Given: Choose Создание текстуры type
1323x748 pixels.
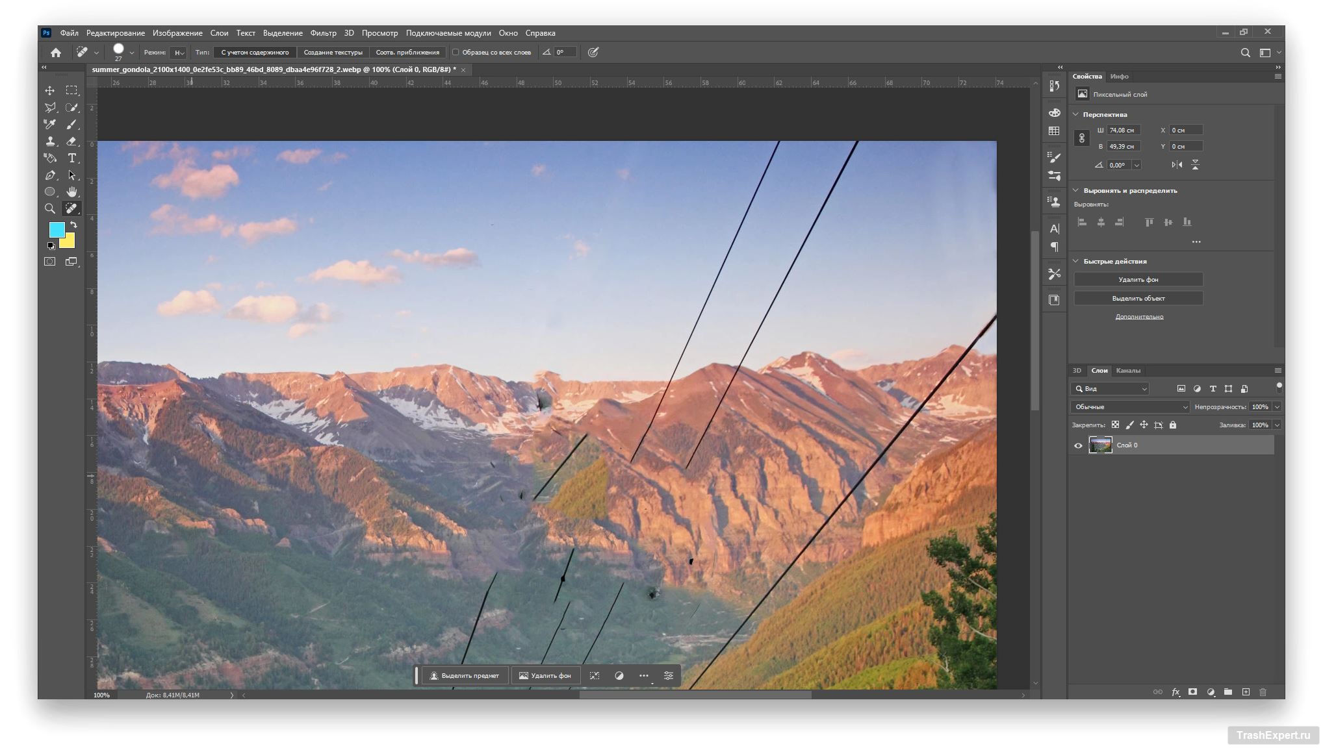Looking at the screenshot, I should (x=333, y=53).
